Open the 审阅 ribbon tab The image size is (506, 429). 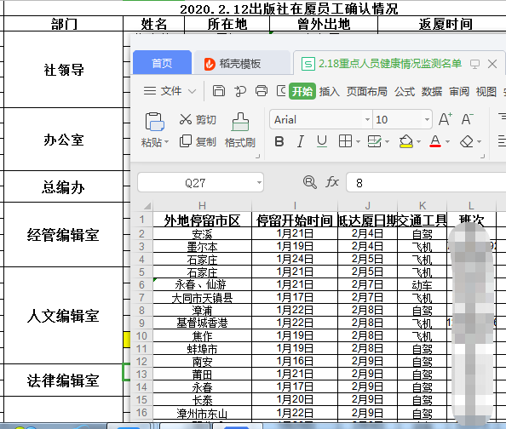tap(459, 92)
